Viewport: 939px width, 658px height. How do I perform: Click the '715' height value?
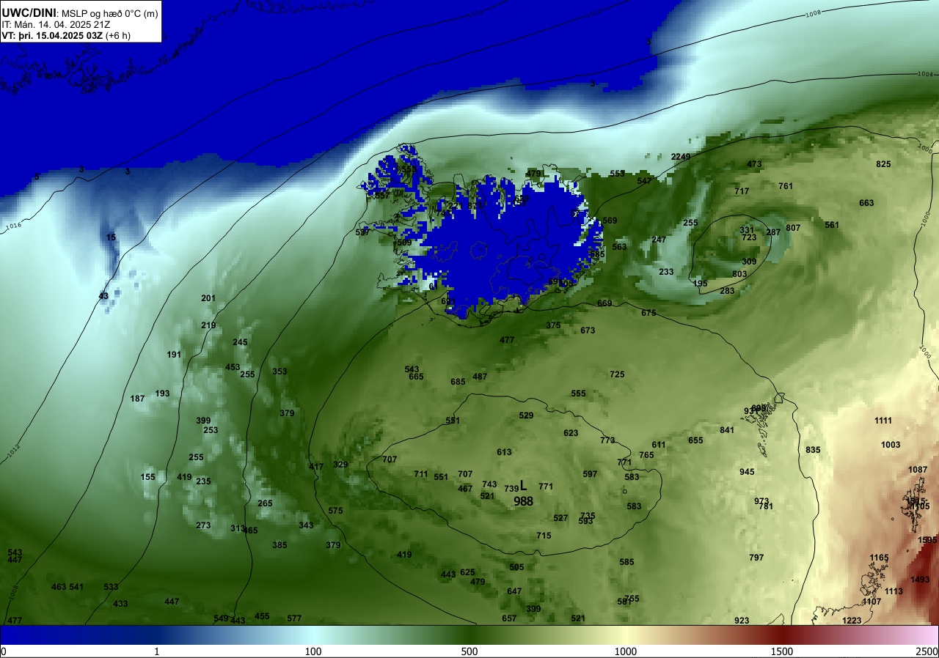(x=544, y=536)
